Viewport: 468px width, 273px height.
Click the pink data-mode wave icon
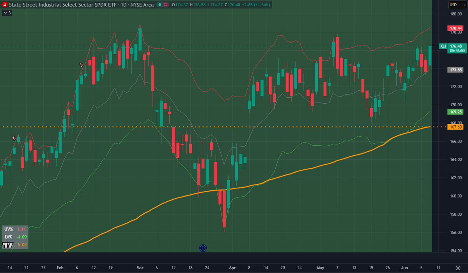point(166,5)
